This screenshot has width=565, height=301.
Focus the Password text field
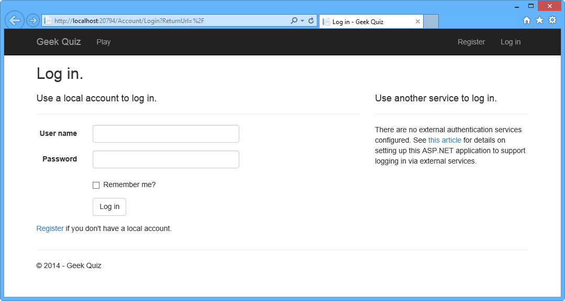tap(165, 159)
